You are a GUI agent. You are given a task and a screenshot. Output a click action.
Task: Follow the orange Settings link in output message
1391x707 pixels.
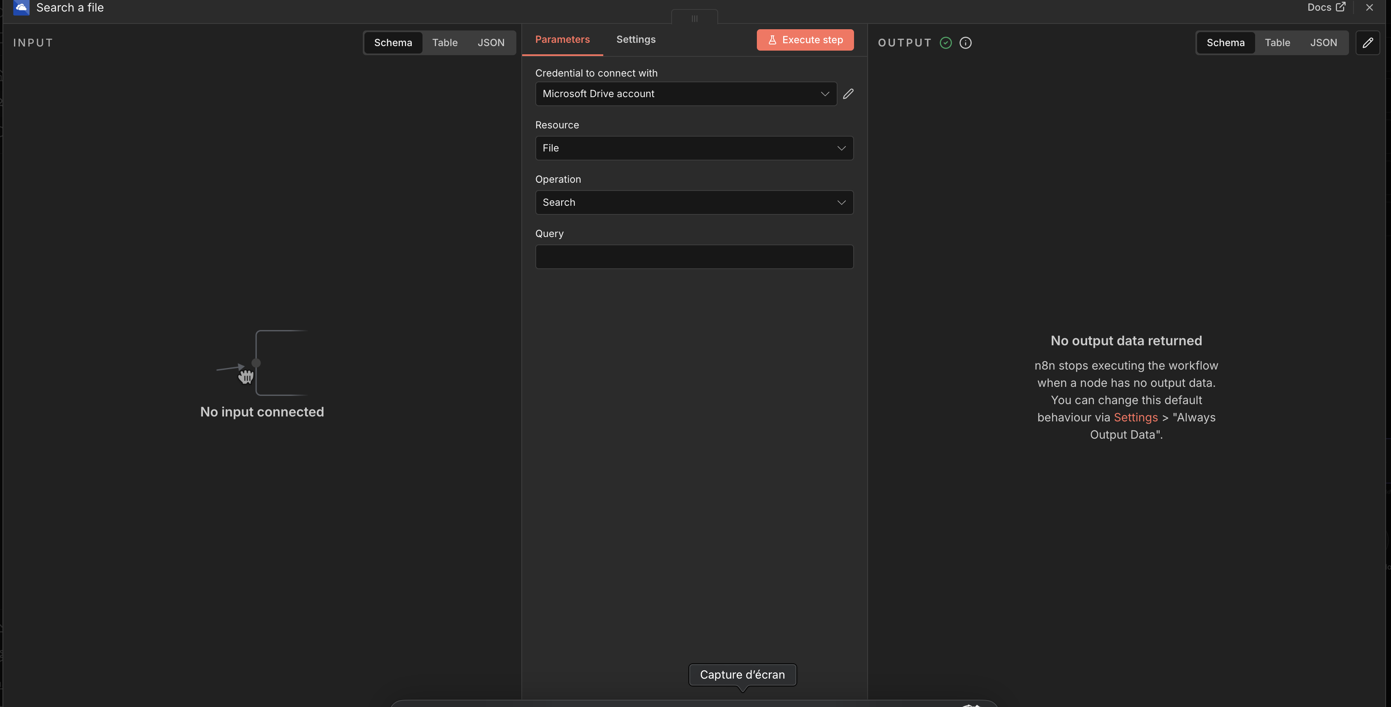pos(1136,418)
